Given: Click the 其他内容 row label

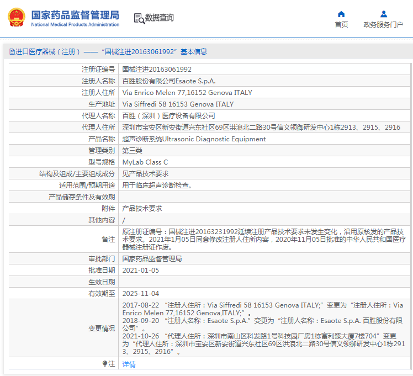Looking at the screenshot, I should coord(102,220).
